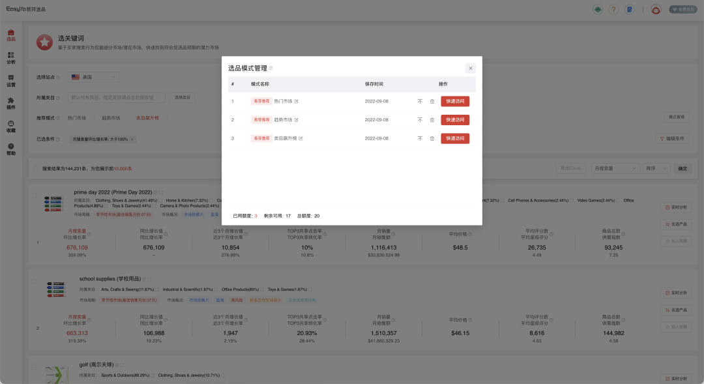Select the 热门市场 recommendation tab
The image size is (704, 384).
[x=77, y=118]
